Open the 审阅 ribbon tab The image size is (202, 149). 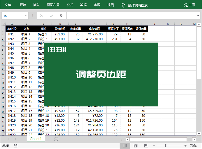click(x=97, y=5)
